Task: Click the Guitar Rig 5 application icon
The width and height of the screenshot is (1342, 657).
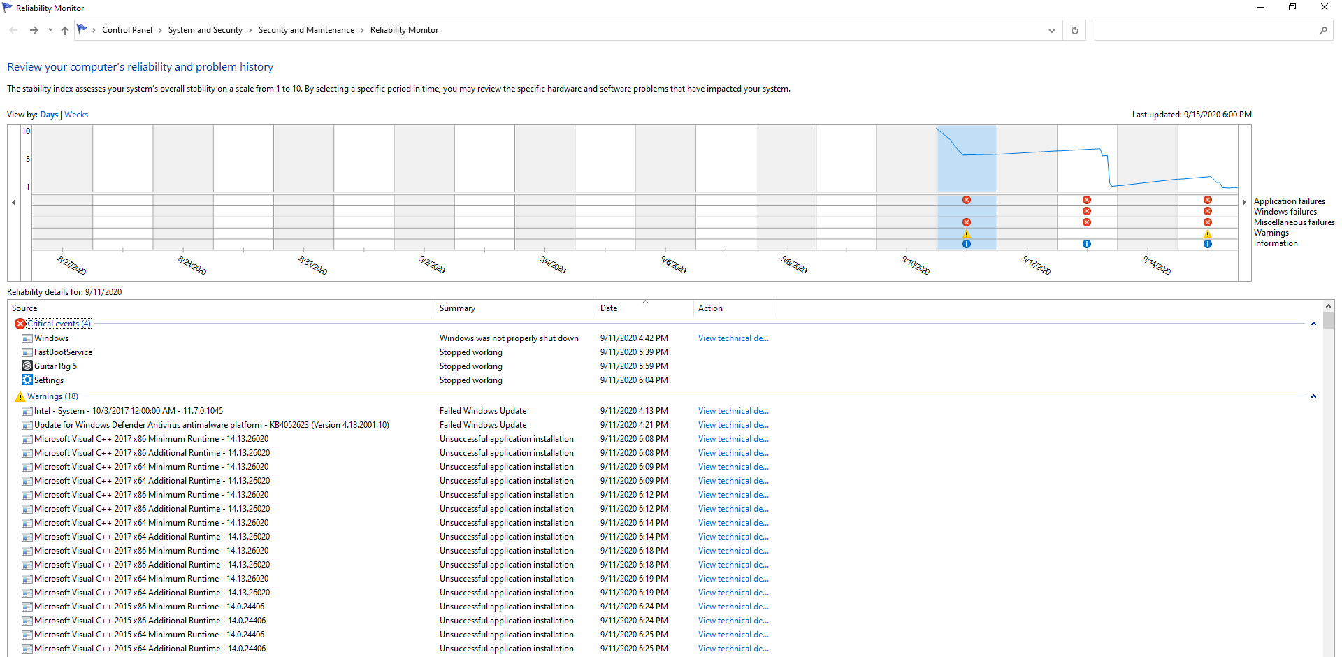Action: 27,366
